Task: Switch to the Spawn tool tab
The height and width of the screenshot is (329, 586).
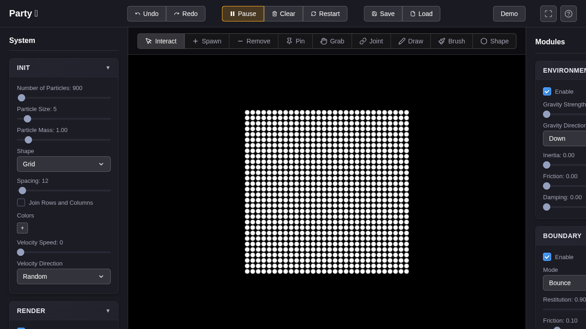Action: coord(207,41)
